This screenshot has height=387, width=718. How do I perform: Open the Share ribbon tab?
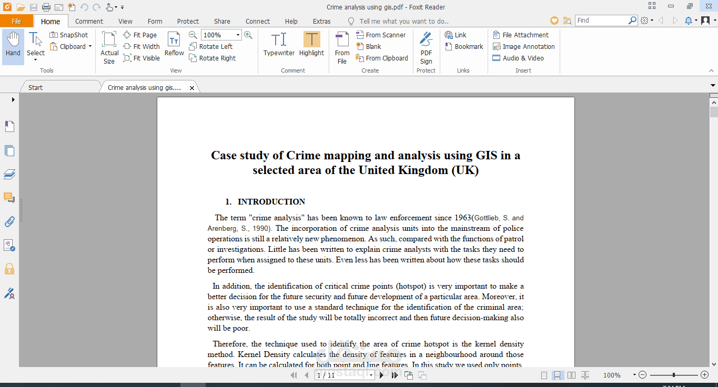click(x=222, y=22)
